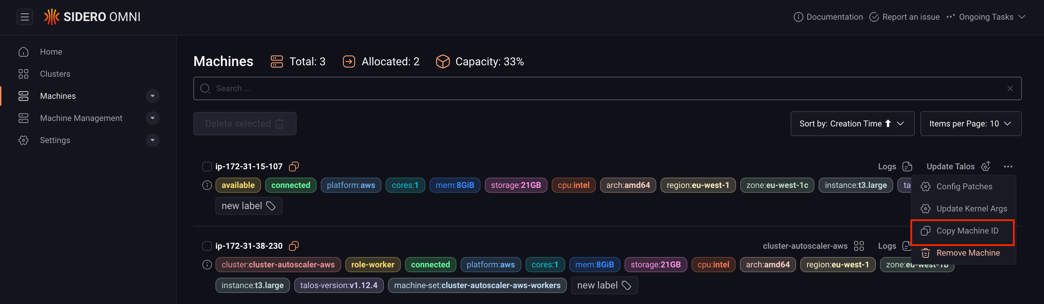The height and width of the screenshot is (304, 1044).
Task: Open Machine Management sidebar item
Action: point(81,118)
